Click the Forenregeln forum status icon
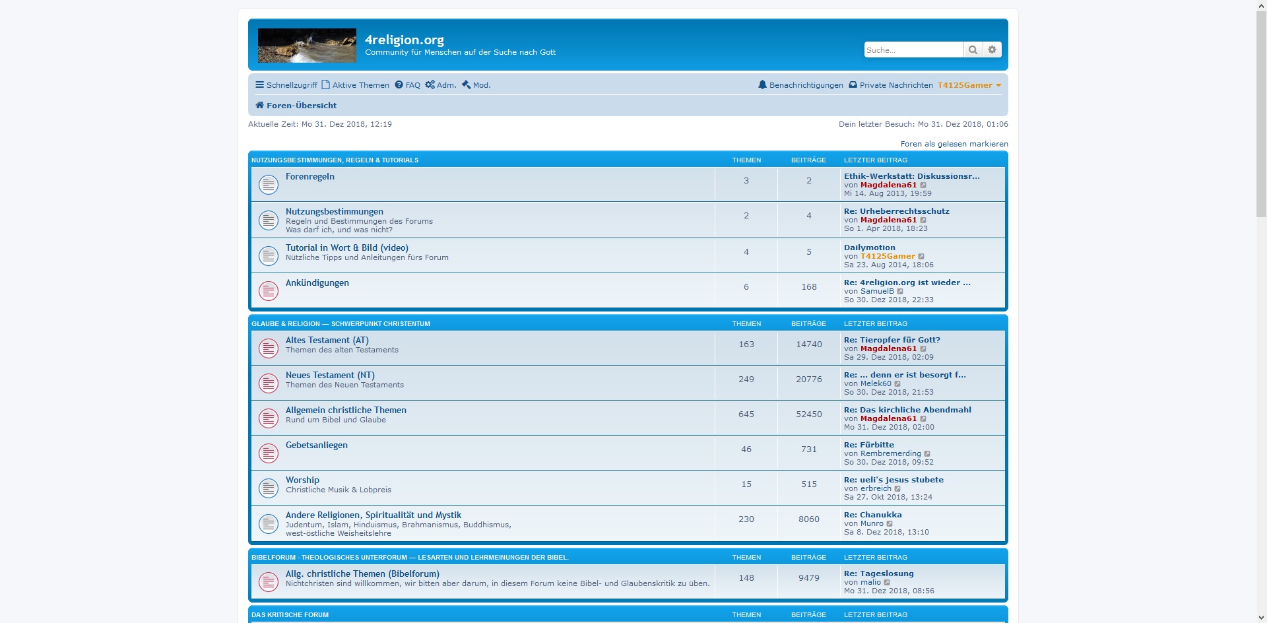 (x=268, y=184)
